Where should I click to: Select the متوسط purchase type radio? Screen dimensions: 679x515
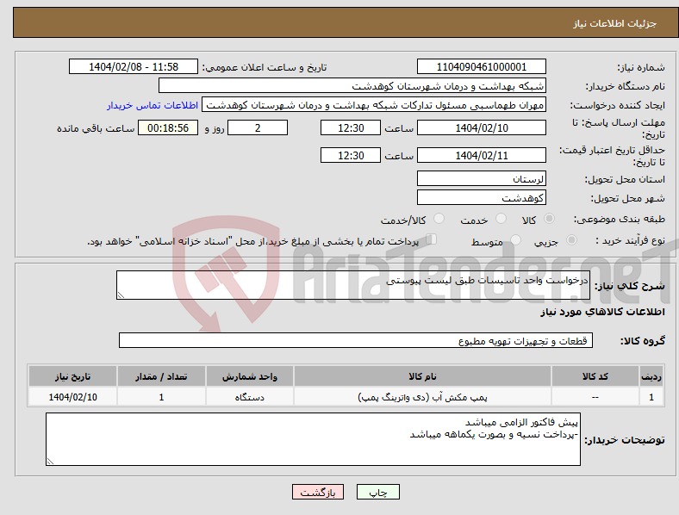tap(515, 239)
